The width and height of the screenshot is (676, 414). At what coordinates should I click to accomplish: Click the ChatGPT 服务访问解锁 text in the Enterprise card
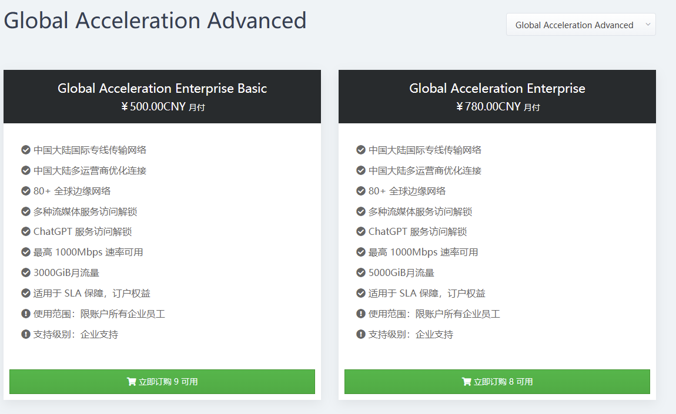click(418, 232)
